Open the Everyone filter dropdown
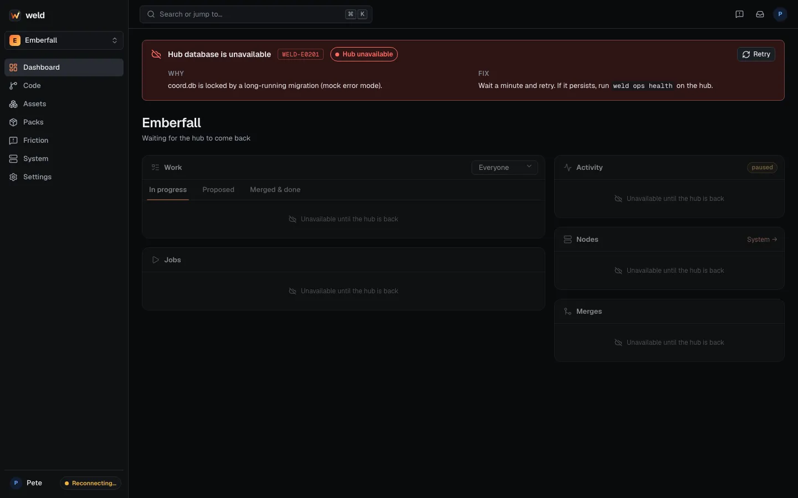Image resolution: width=798 pixels, height=498 pixels. (505, 168)
